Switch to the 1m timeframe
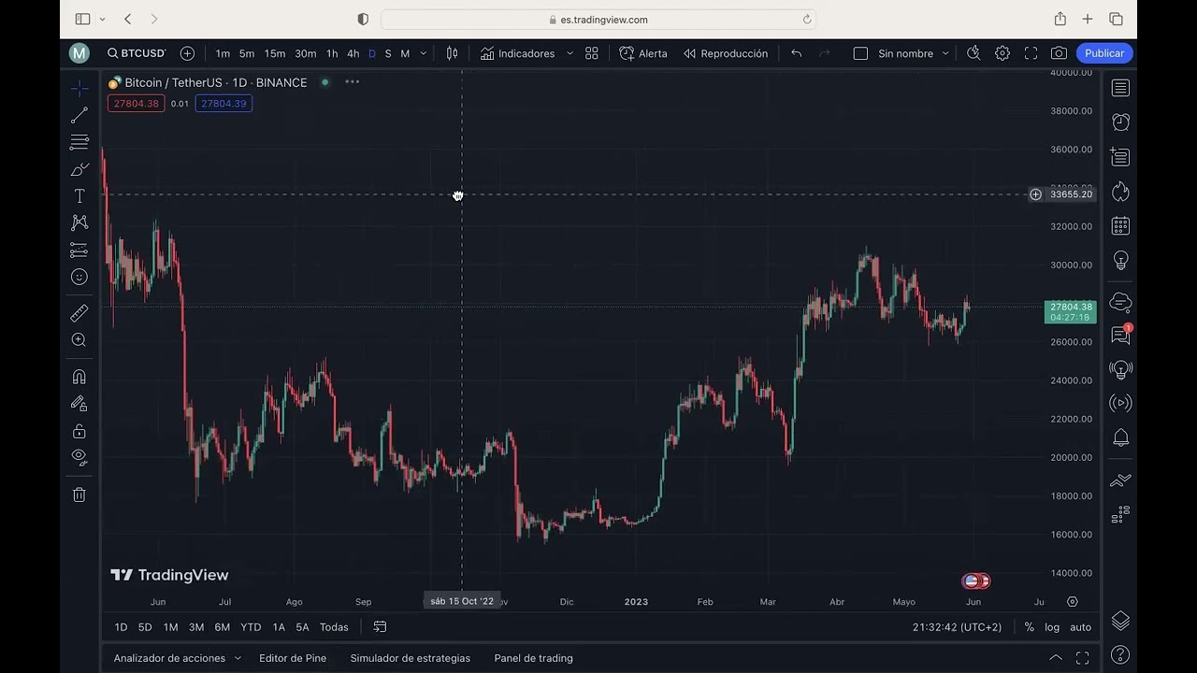Screen dimensions: 1197x673 [x=223, y=53]
